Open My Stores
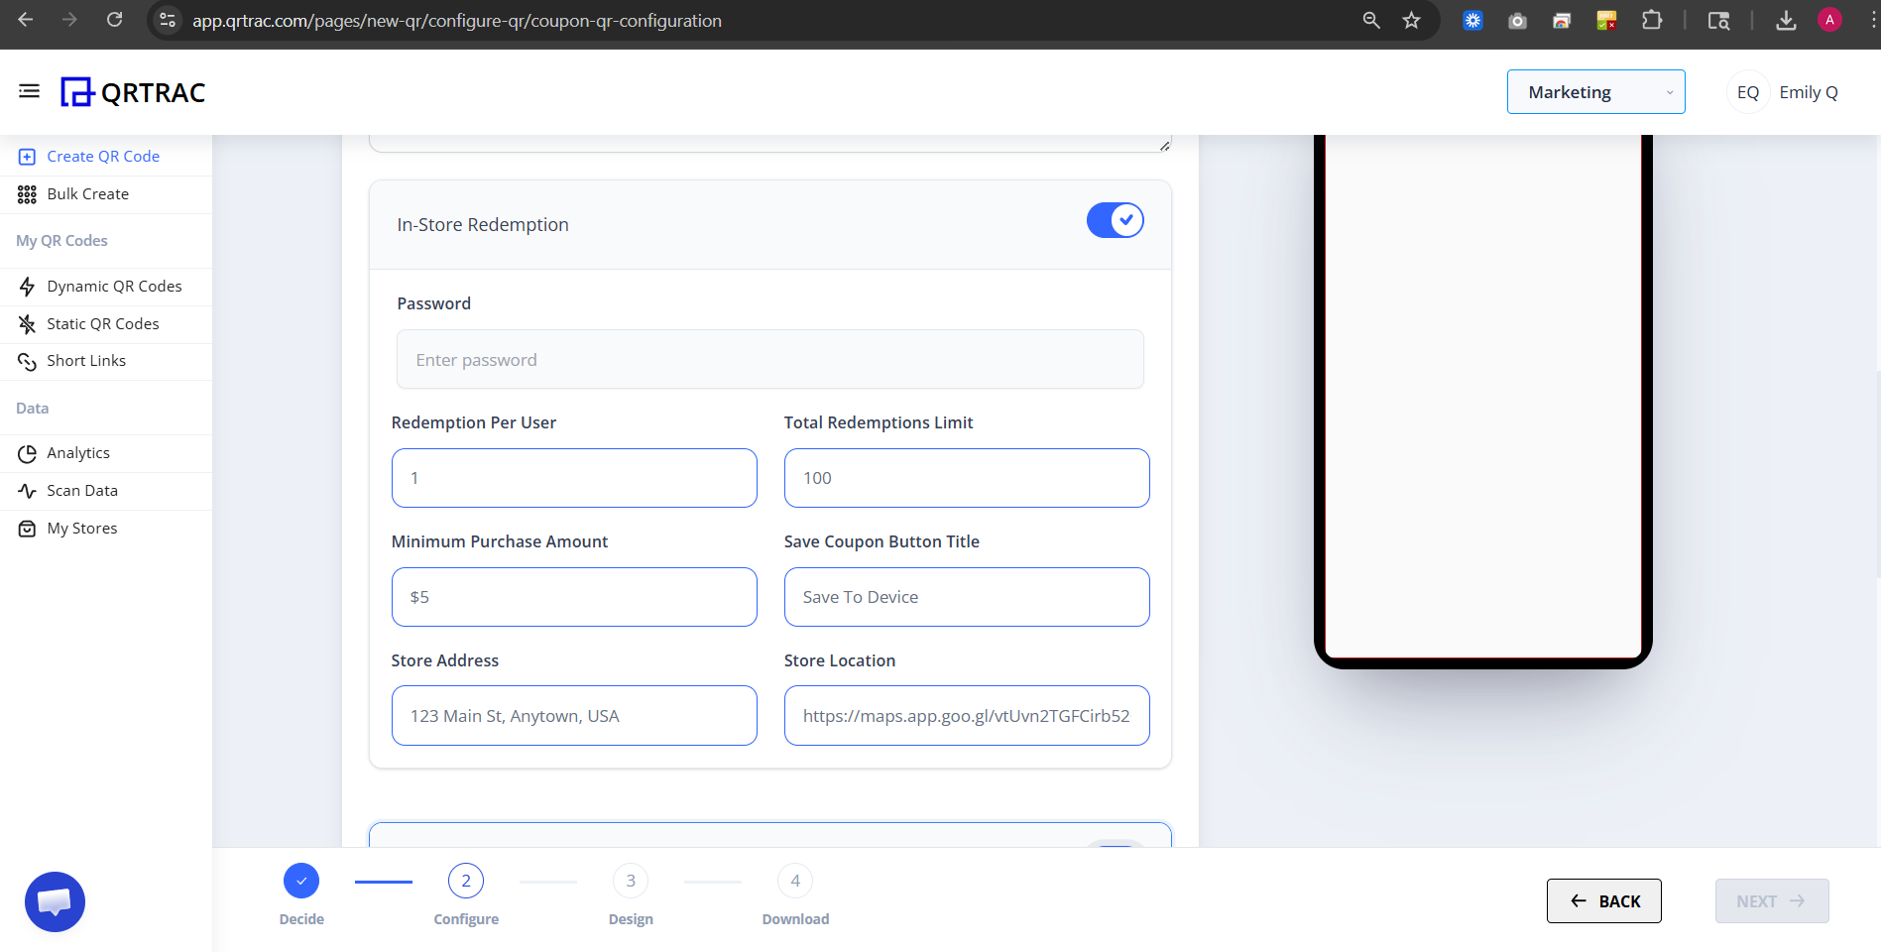Viewport: 1881px width, 952px height. (x=81, y=528)
